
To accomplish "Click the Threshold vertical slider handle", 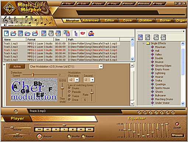I will click(x=63, y=88).
